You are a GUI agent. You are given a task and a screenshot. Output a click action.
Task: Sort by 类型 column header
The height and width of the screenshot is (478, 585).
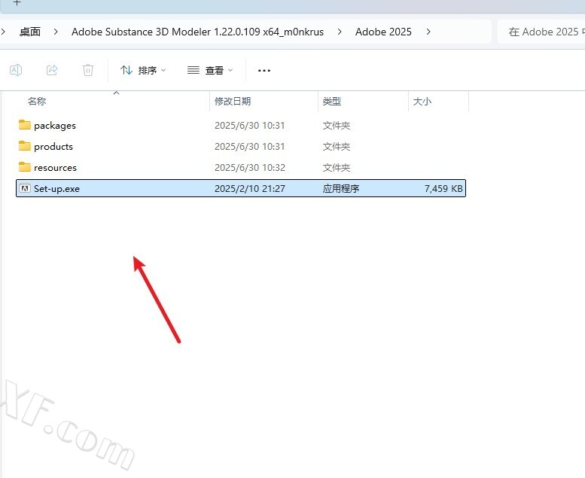332,101
